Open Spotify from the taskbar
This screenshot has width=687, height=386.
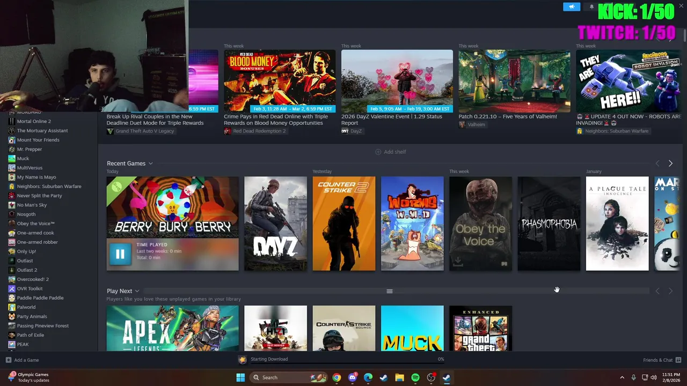tap(415, 377)
